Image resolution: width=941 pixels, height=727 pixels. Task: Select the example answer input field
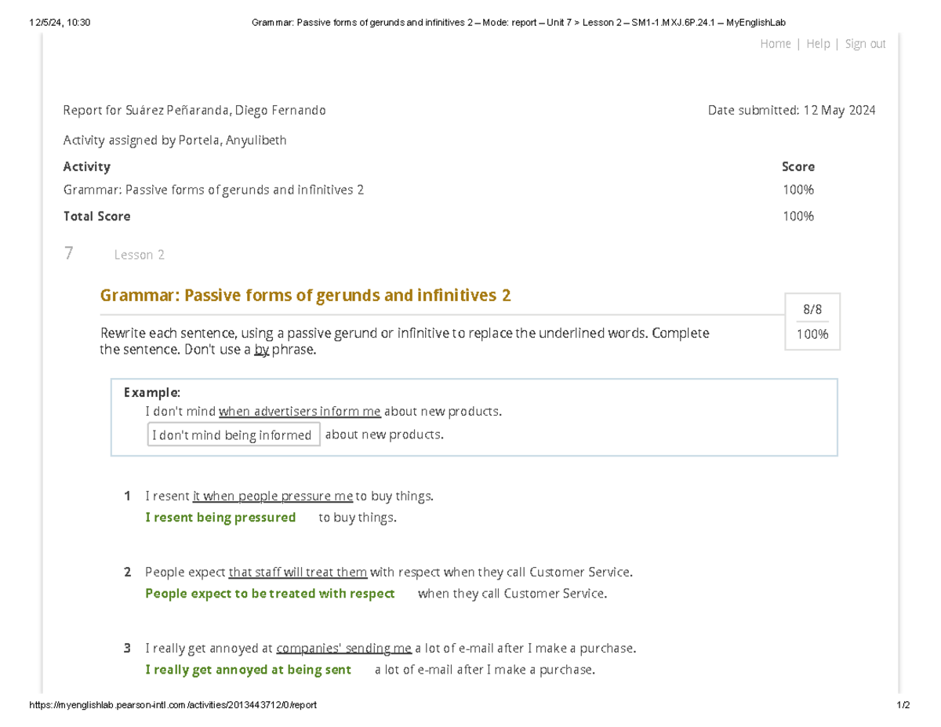(234, 434)
